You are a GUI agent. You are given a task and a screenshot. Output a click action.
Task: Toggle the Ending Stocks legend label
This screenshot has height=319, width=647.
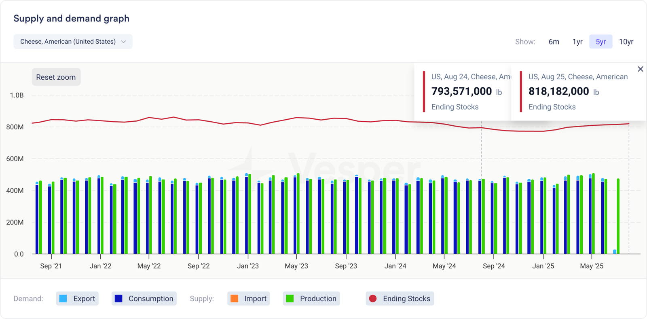click(406, 298)
